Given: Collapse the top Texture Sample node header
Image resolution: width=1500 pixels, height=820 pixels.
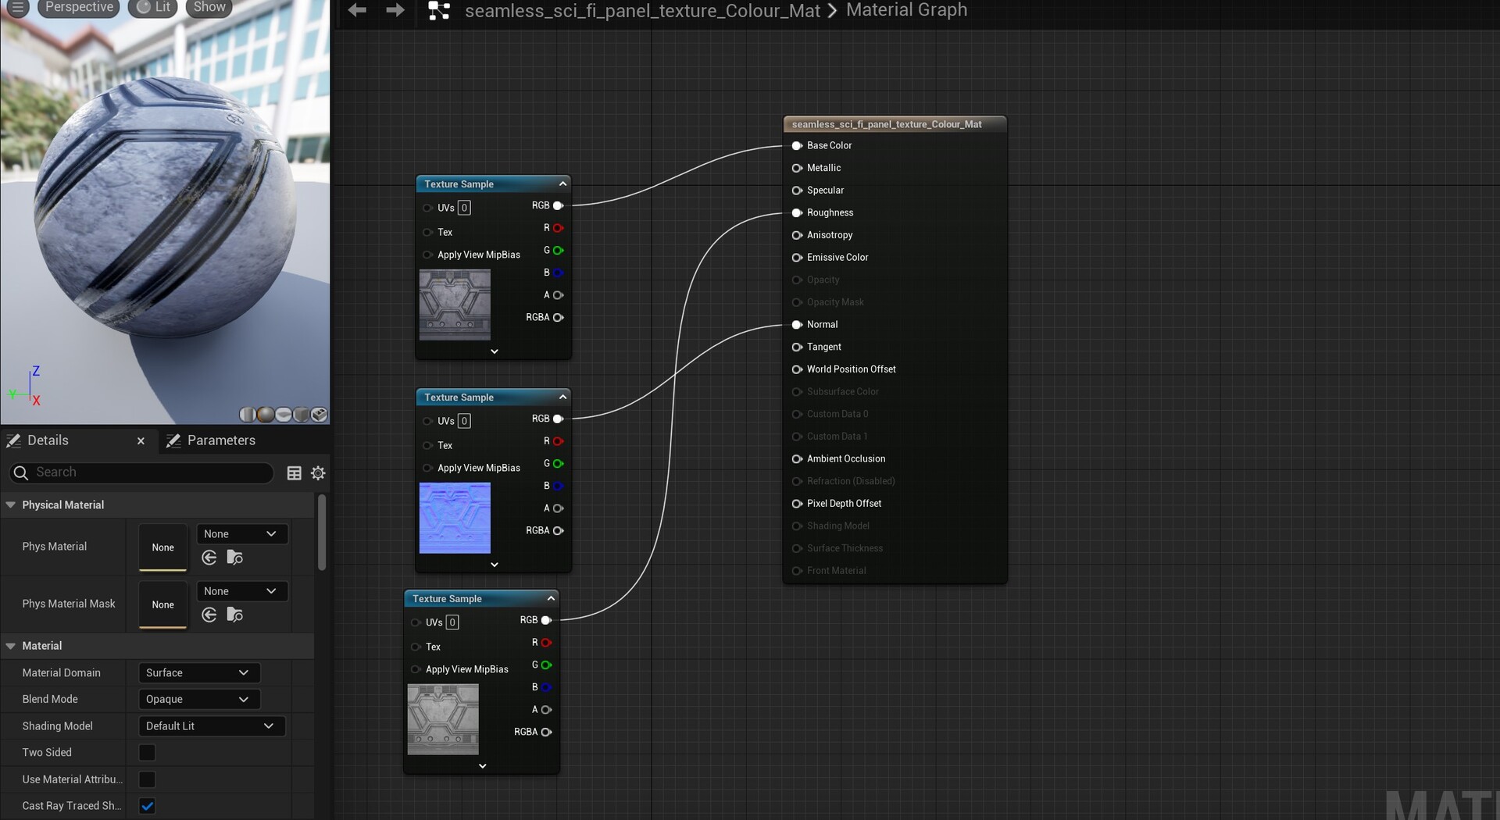Looking at the screenshot, I should pyautogui.click(x=562, y=184).
